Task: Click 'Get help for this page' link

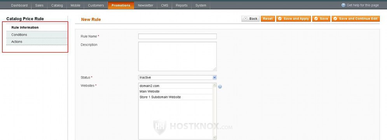Action: (363, 5)
